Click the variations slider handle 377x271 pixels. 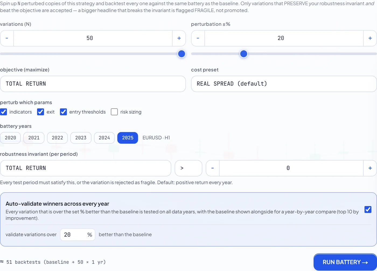point(181,54)
